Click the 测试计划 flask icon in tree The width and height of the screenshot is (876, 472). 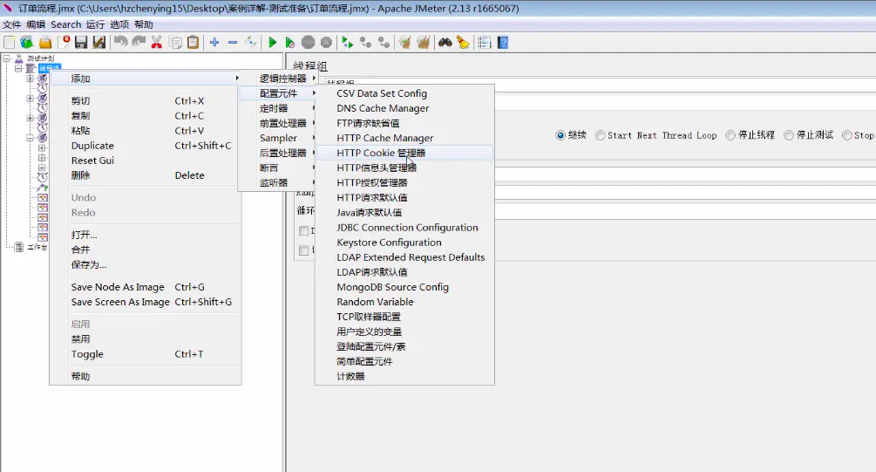pyautogui.click(x=19, y=58)
